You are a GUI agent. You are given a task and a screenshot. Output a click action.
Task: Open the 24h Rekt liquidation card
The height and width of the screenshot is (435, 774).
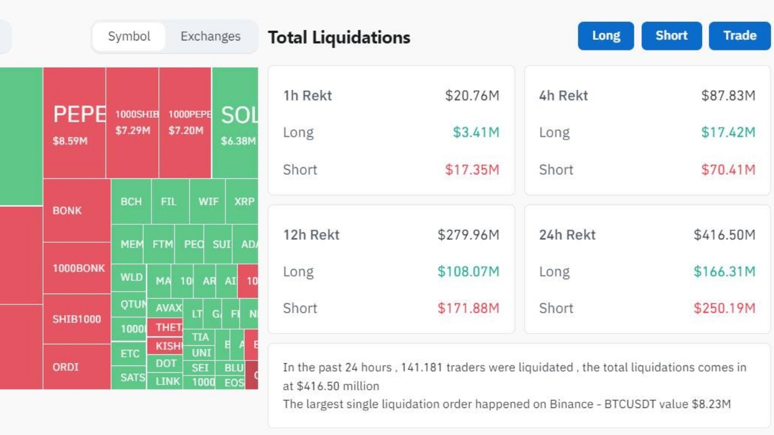pos(647,270)
